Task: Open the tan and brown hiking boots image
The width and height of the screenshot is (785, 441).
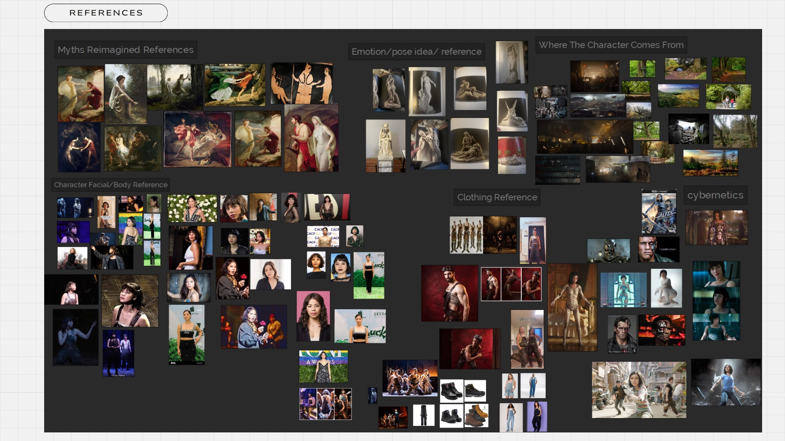Action: tap(477, 416)
